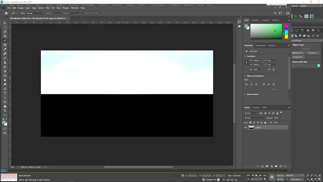
Task: Toggle the Auto Key button
Action: point(280,176)
